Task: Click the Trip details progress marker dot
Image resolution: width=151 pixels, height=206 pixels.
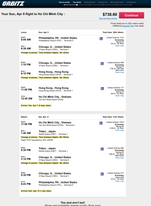Action: [77, 5]
